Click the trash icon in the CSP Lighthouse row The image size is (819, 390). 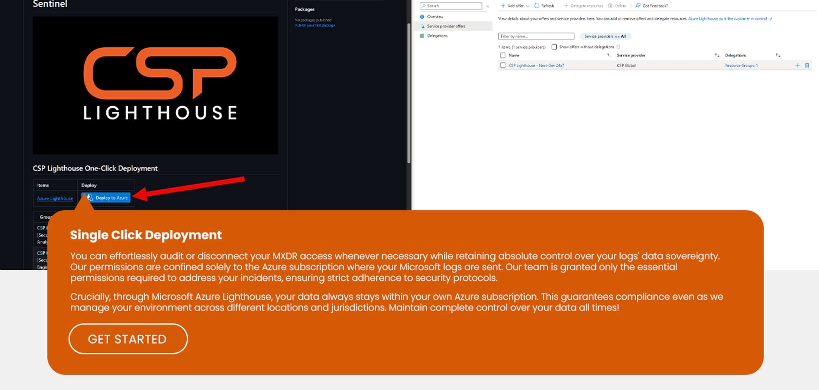tap(807, 65)
